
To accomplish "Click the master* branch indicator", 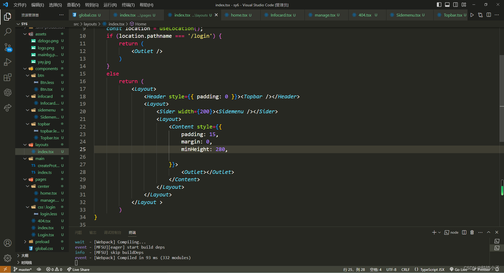I will [22, 269].
